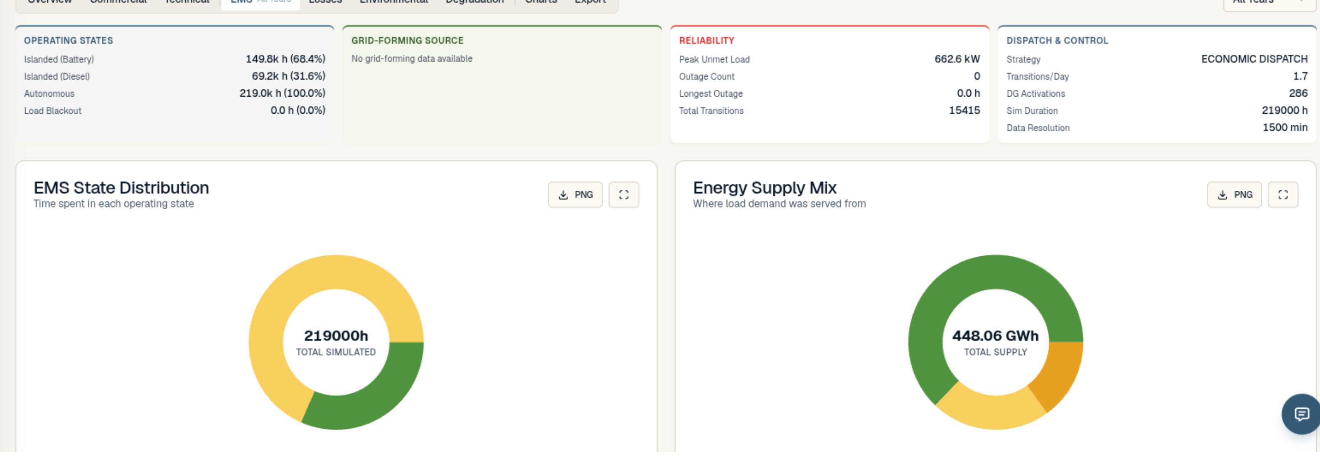Switch to the Environmental tab
The width and height of the screenshot is (1320, 463).
[393, 3]
